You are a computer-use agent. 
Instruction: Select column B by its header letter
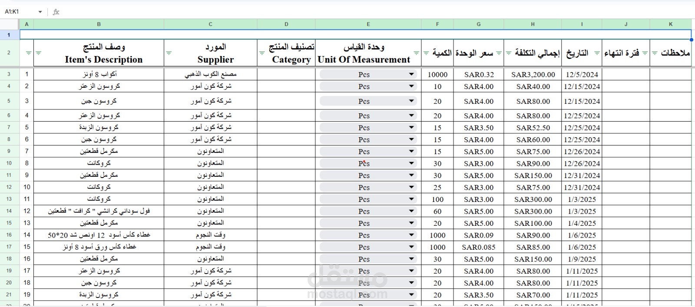99,24
